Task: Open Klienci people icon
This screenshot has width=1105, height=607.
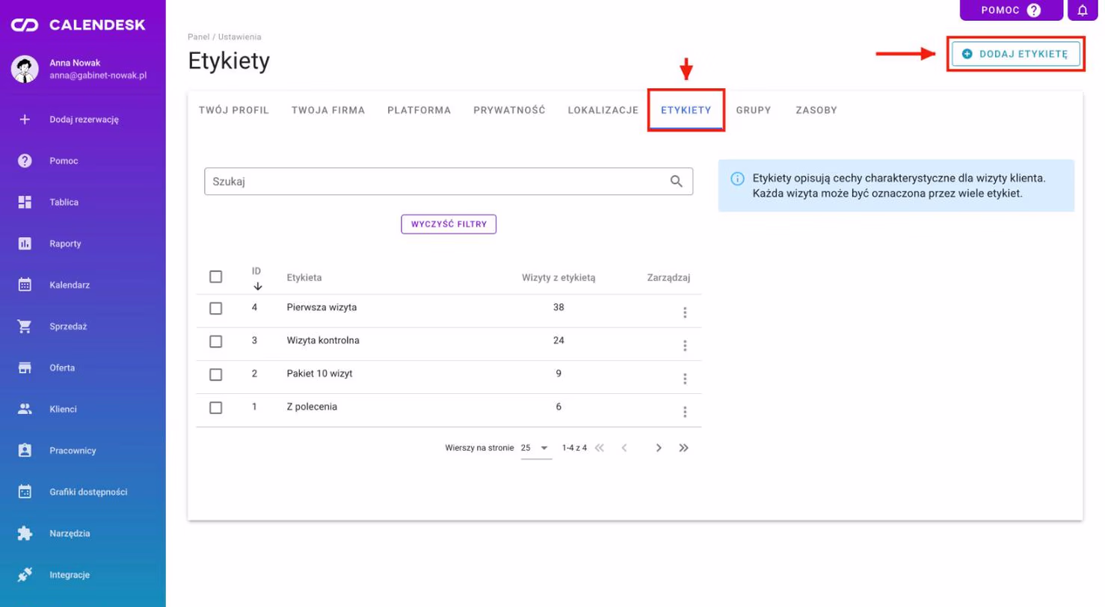Action: pos(25,409)
